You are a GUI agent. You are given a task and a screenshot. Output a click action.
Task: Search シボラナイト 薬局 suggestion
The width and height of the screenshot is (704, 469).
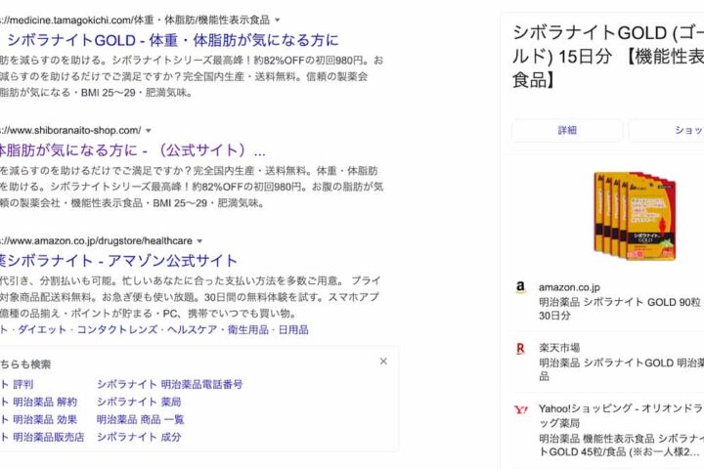coord(139,402)
